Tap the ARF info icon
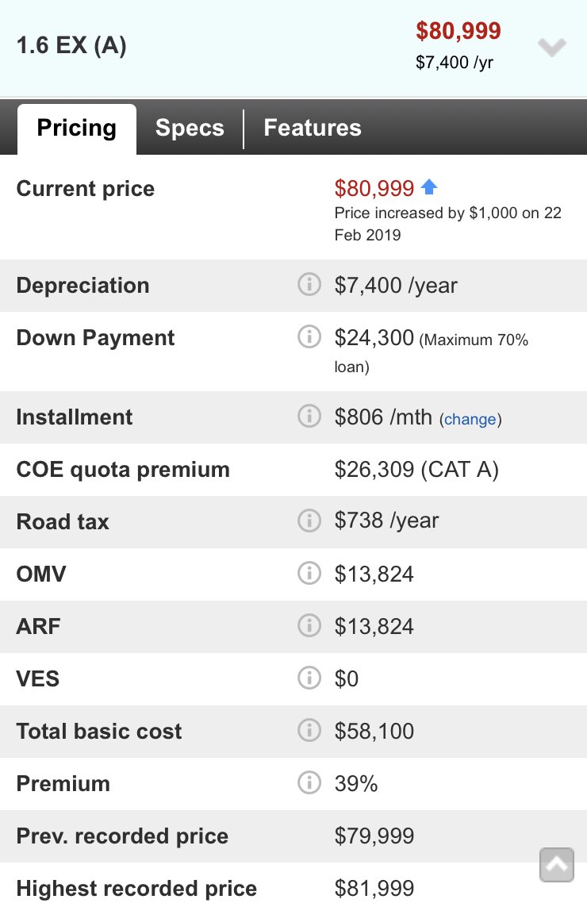 point(309,625)
